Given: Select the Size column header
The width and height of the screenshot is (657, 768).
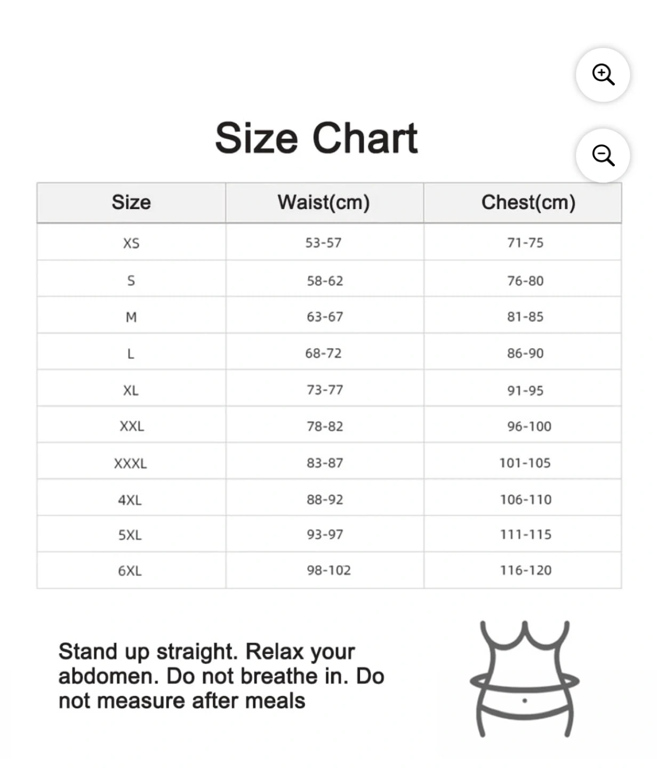Looking at the screenshot, I should [131, 203].
